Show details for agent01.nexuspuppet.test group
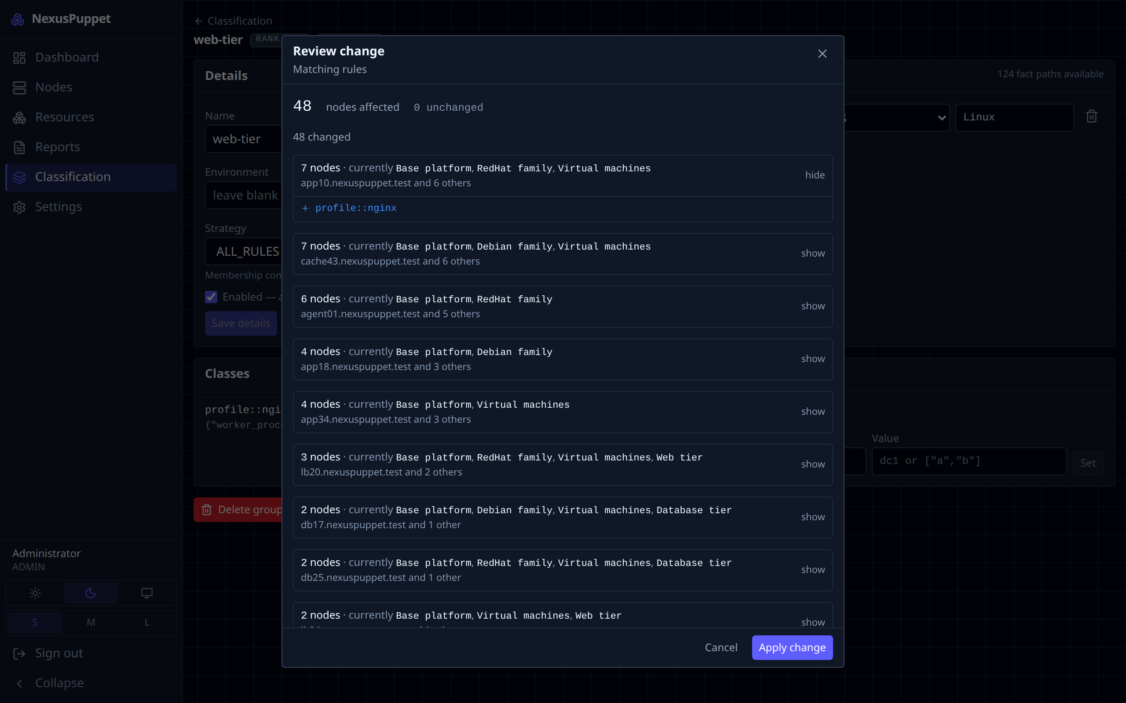This screenshot has height=703, width=1126. coord(813,306)
